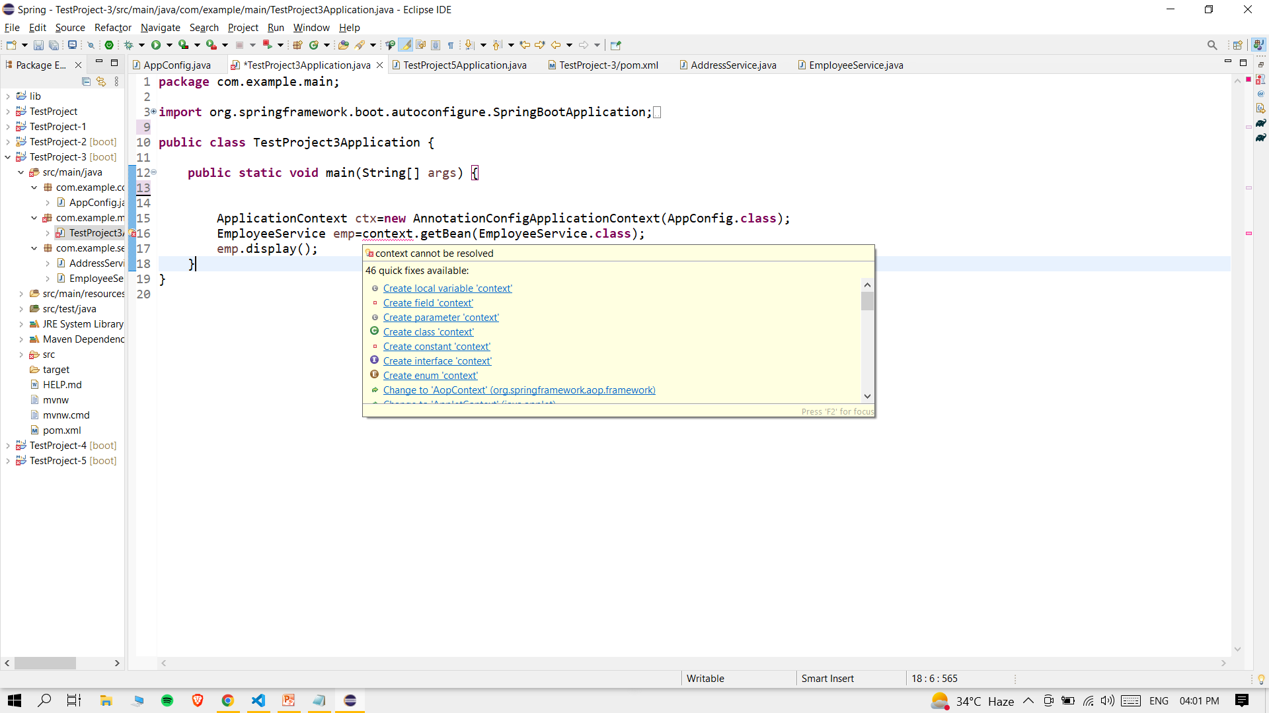Expand the TestProject-4 project node
The height and width of the screenshot is (713, 1269).
click(8, 446)
